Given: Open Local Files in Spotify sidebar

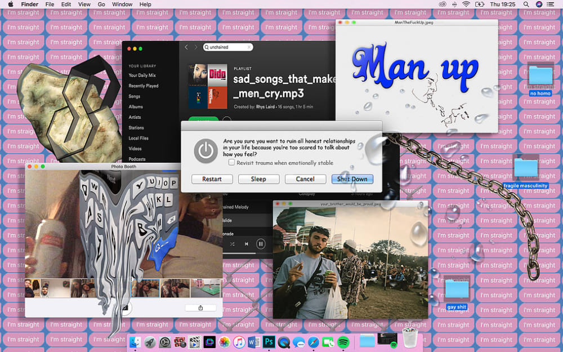Looking at the screenshot, I should (138, 138).
